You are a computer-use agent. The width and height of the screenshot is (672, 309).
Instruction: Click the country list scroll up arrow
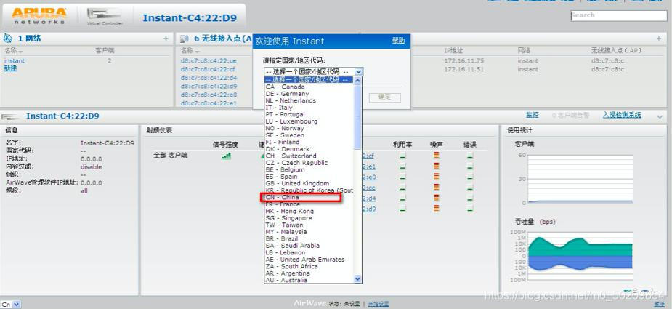(358, 80)
